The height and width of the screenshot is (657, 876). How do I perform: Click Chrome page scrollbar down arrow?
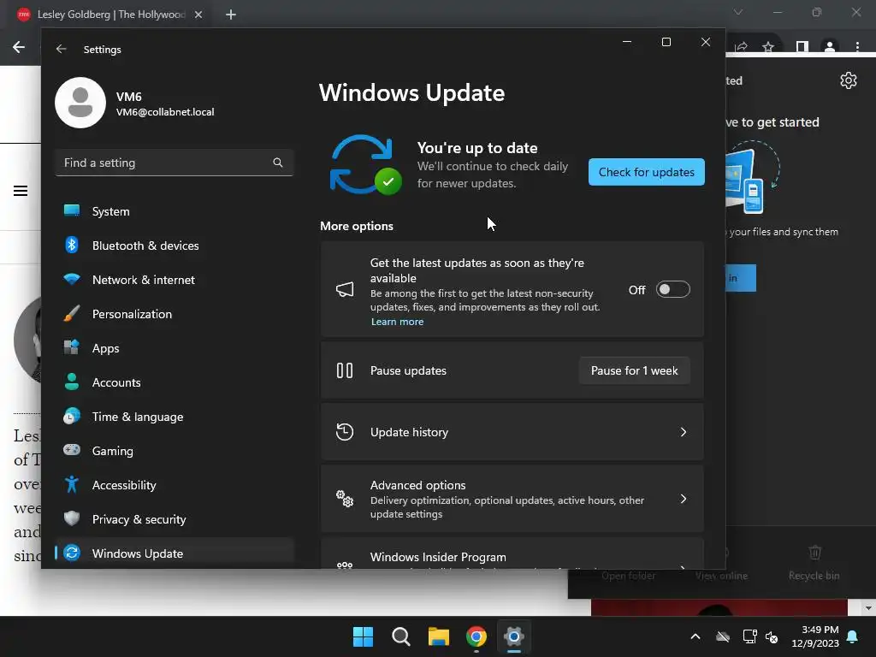coord(867,608)
